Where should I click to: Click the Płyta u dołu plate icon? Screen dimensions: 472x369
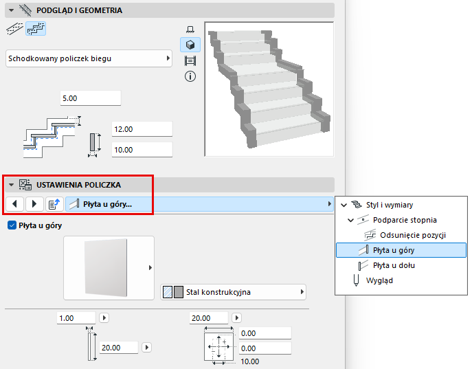pyautogui.click(x=363, y=265)
